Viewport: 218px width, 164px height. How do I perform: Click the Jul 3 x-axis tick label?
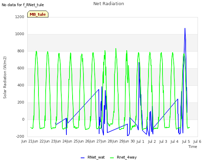pos(163,141)
